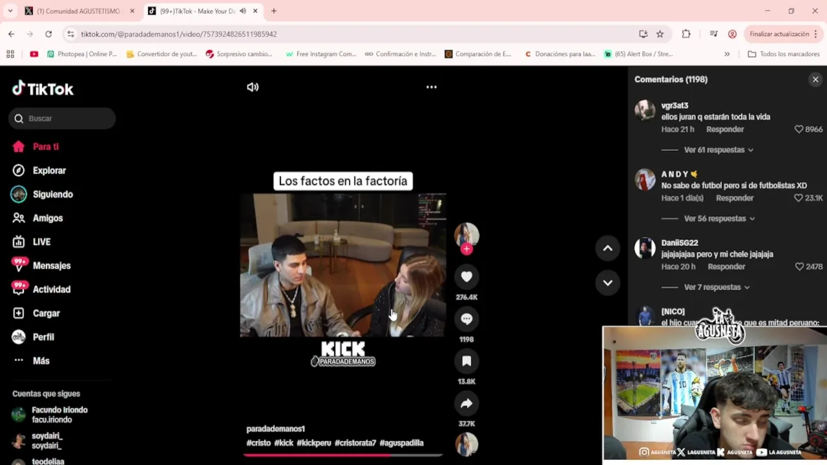Click the Buscar search field
The height and width of the screenshot is (465, 827).
[x=62, y=118]
